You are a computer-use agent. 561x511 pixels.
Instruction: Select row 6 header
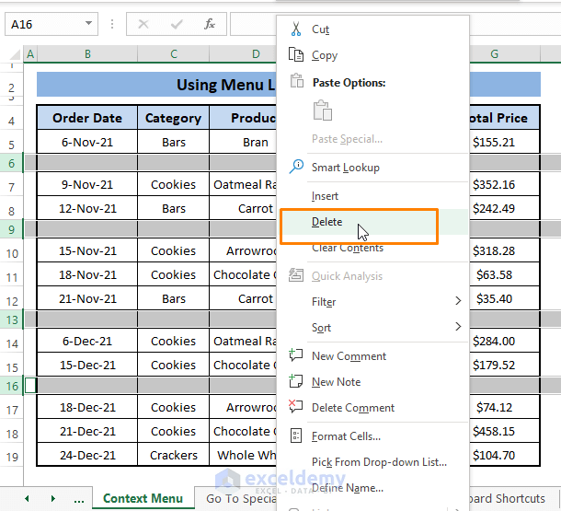[11, 163]
